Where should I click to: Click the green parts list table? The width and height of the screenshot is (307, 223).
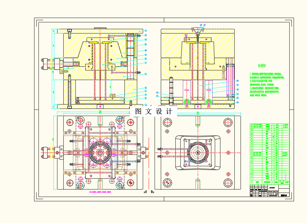point(270,154)
